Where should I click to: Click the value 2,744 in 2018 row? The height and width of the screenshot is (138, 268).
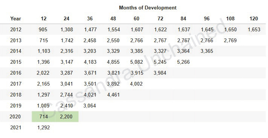point(66,95)
